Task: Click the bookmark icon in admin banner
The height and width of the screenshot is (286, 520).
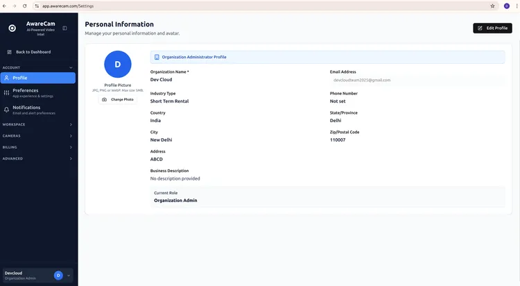Action: coord(157,57)
